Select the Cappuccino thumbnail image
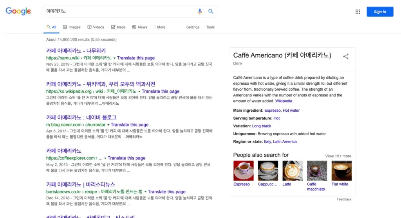The height and width of the screenshot is (218, 401). pyautogui.click(x=268, y=170)
